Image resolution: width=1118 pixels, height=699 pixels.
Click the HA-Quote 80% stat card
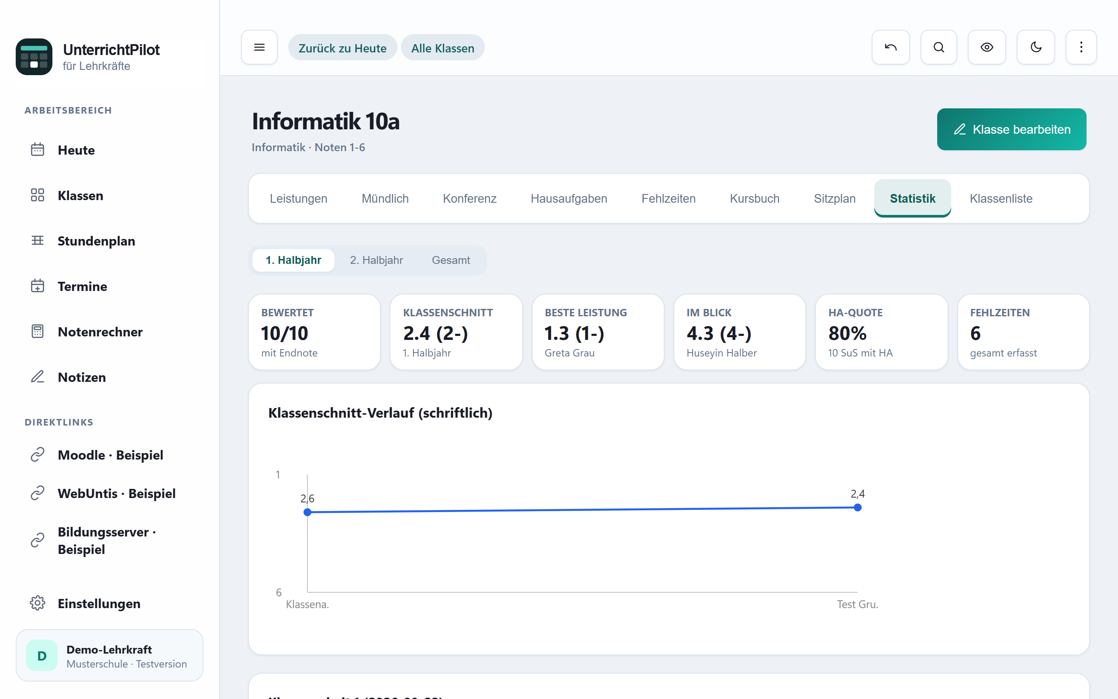pyautogui.click(x=881, y=332)
